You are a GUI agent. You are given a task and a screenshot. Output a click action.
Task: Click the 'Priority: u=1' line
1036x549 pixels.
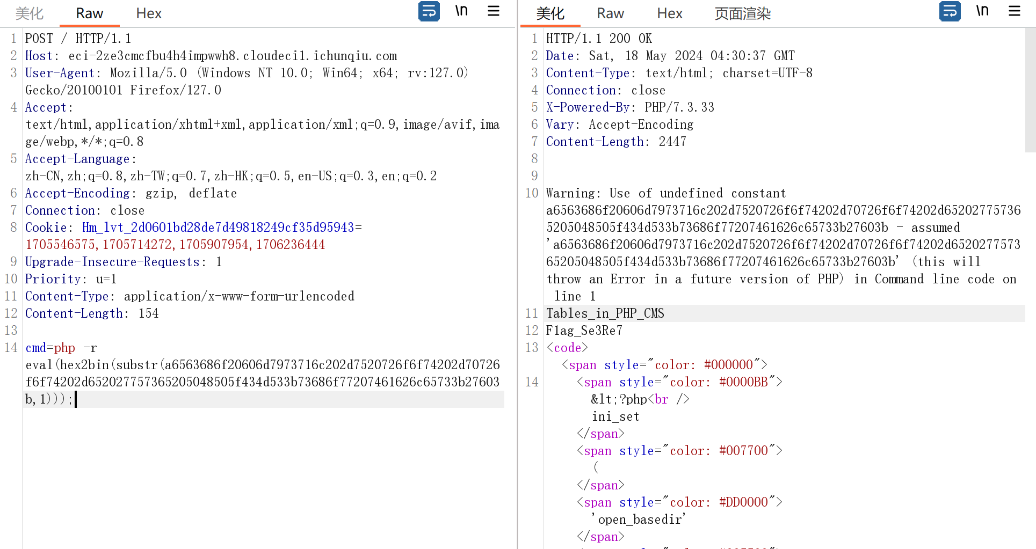71,279
